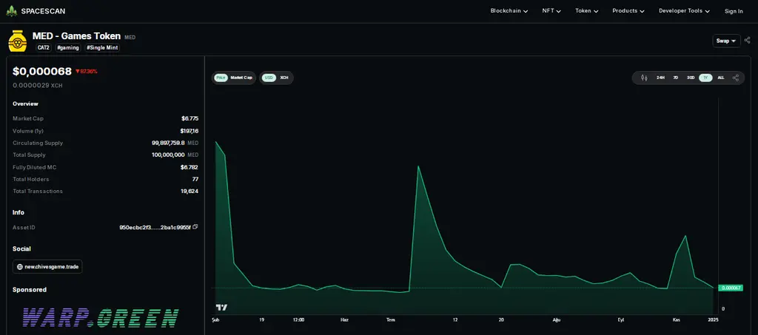The image size is (758, 335).
Task: Set chart range to 30D
Action: [691, 78]
